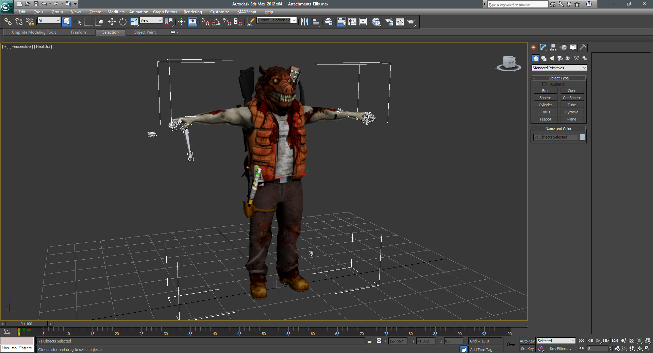Click the Mirror tool icon
This screenshot has width=653, height=353.
pos(304,22)
